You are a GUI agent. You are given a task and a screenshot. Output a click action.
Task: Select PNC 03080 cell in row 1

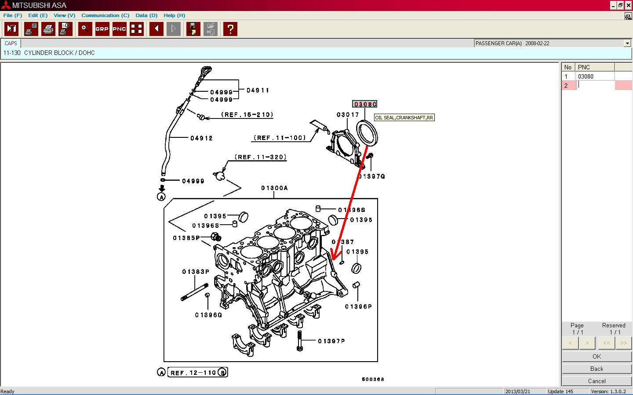click(x=595, y=76)
